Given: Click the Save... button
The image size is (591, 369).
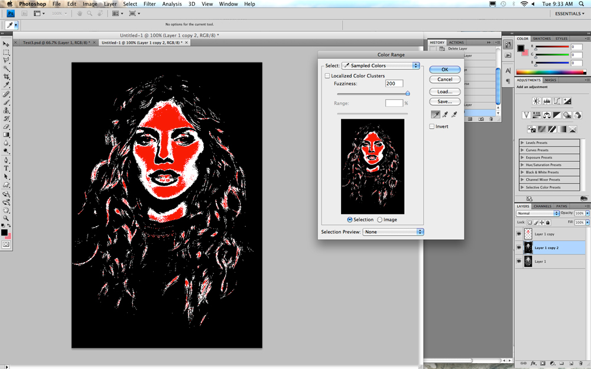Looking at the screenshot, I should [x=445, y=102].
